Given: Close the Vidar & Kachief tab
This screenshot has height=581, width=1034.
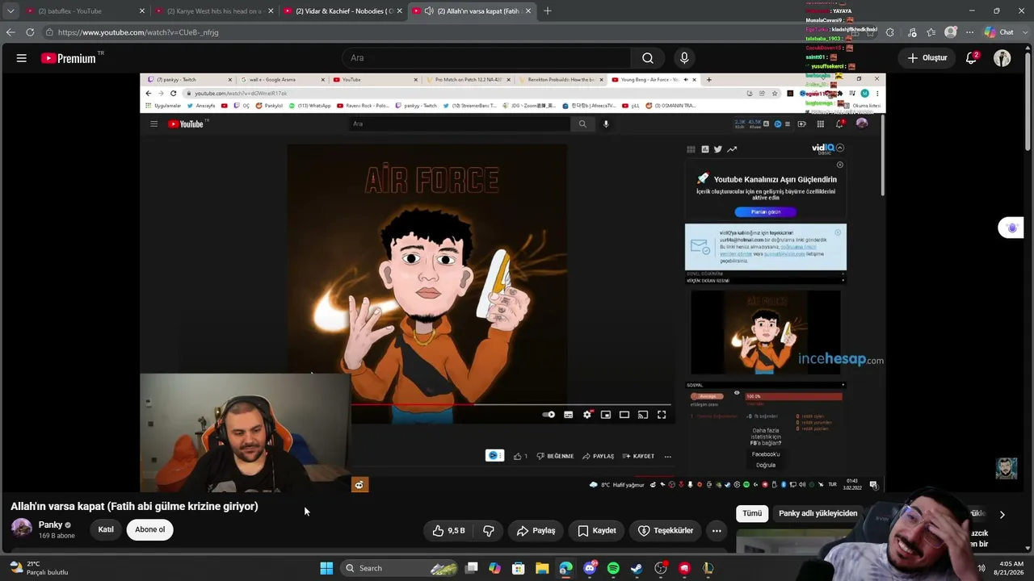Looking at the screenshot, I should tap(400, 11).
